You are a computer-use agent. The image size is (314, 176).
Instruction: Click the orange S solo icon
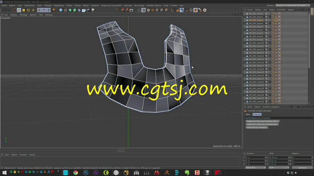click(195, 10)
